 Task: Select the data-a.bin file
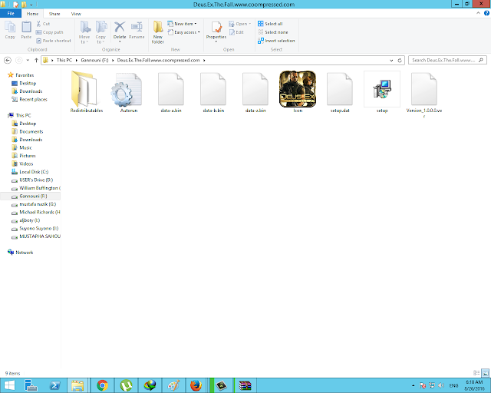pos(171,91)
